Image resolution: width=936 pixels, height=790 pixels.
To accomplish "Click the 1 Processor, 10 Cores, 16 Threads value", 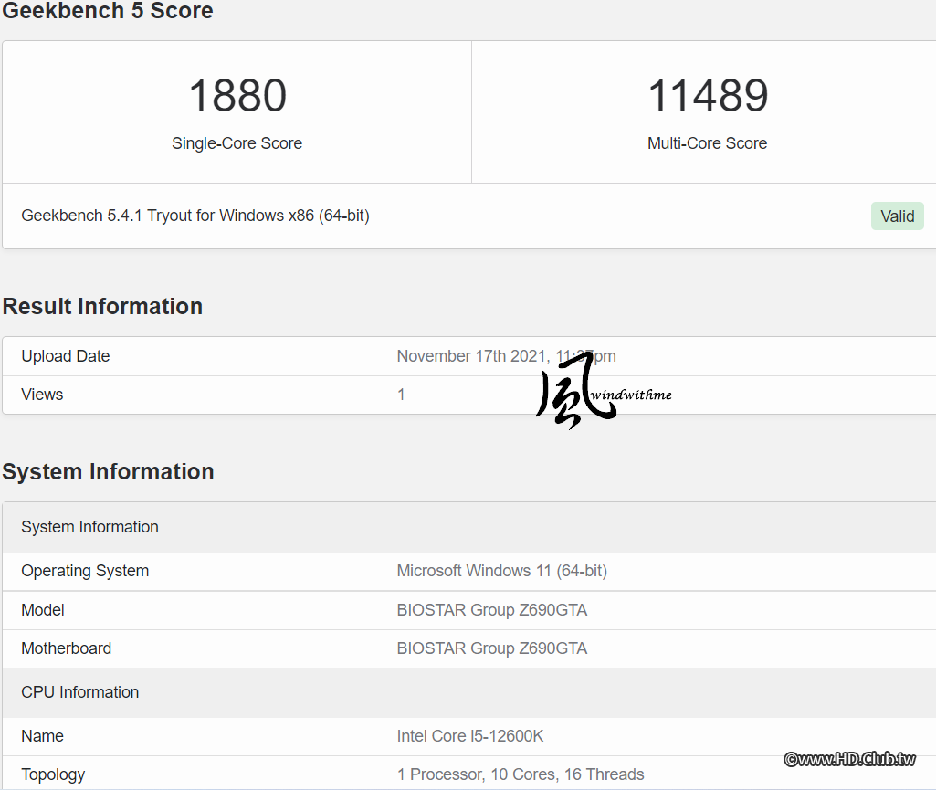I will [521, 774].
